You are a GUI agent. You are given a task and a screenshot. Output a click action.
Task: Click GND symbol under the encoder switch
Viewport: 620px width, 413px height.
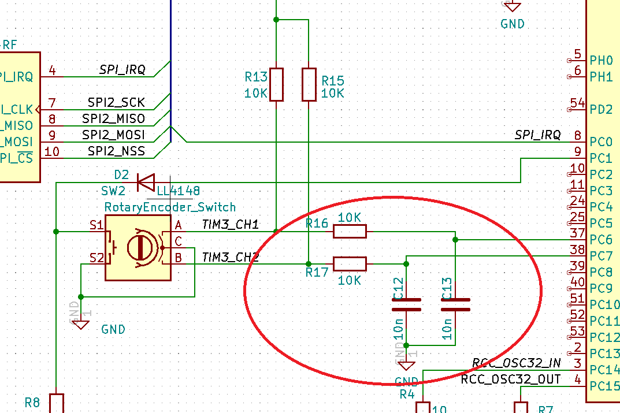(x=81, y=325)
